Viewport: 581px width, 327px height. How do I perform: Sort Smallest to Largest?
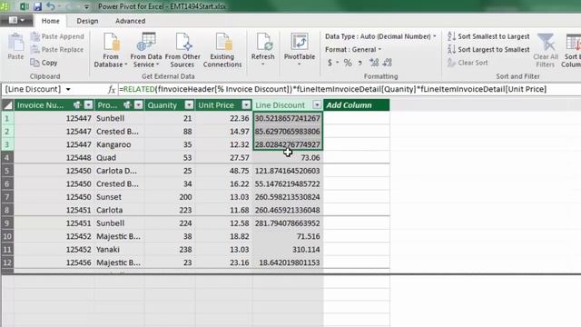pos(488,36)
